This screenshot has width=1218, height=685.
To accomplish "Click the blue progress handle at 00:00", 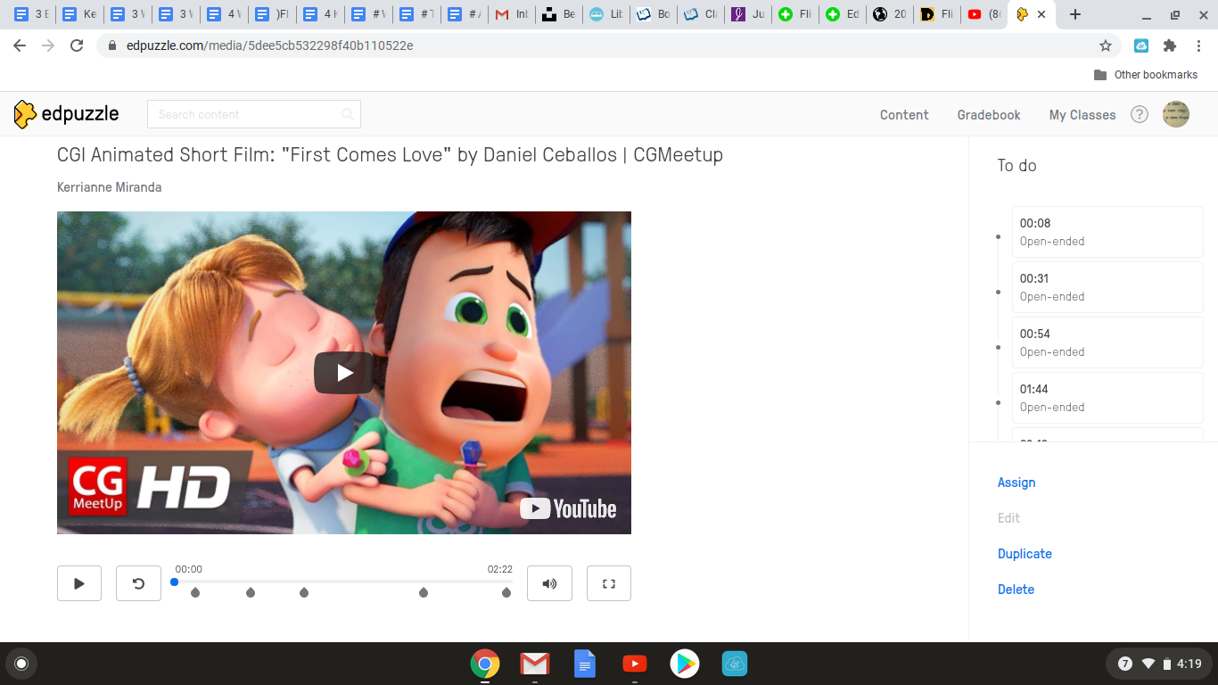I will coord(174,582).
